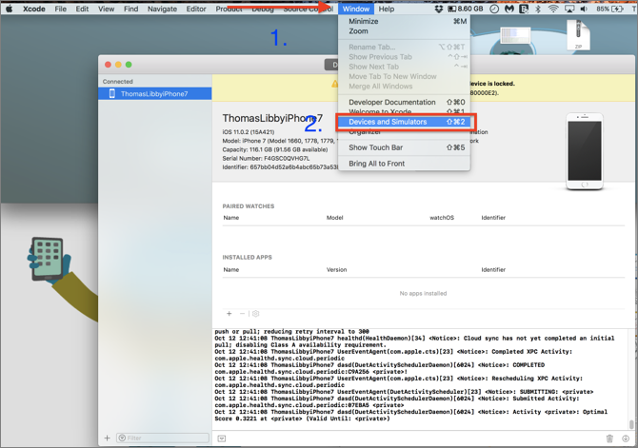638x448 pixels.
Task: Click the yellow warning triangle icon
Action: [x=334, y=84]
